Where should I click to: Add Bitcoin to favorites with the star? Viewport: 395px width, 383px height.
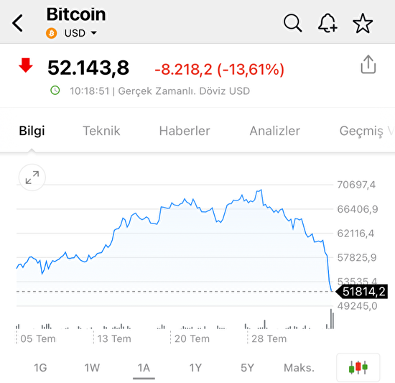(x=363, y=23)
